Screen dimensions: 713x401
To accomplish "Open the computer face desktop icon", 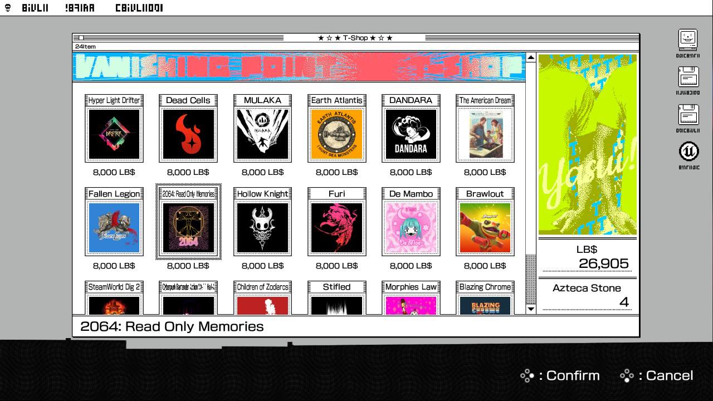I will (x=688, y=40).
